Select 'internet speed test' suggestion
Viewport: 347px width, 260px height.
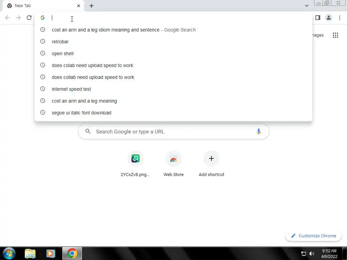[173, 89]
